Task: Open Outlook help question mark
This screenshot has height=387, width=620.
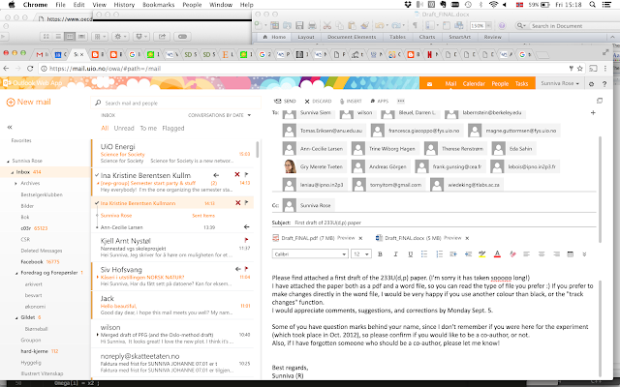Action: (604, 84)
